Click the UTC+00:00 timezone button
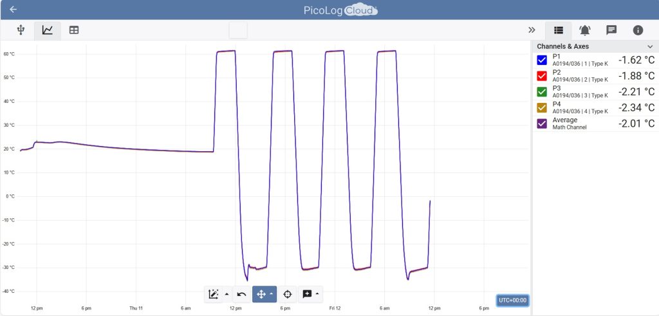This screenshot has height=316, width=659. 512,300
